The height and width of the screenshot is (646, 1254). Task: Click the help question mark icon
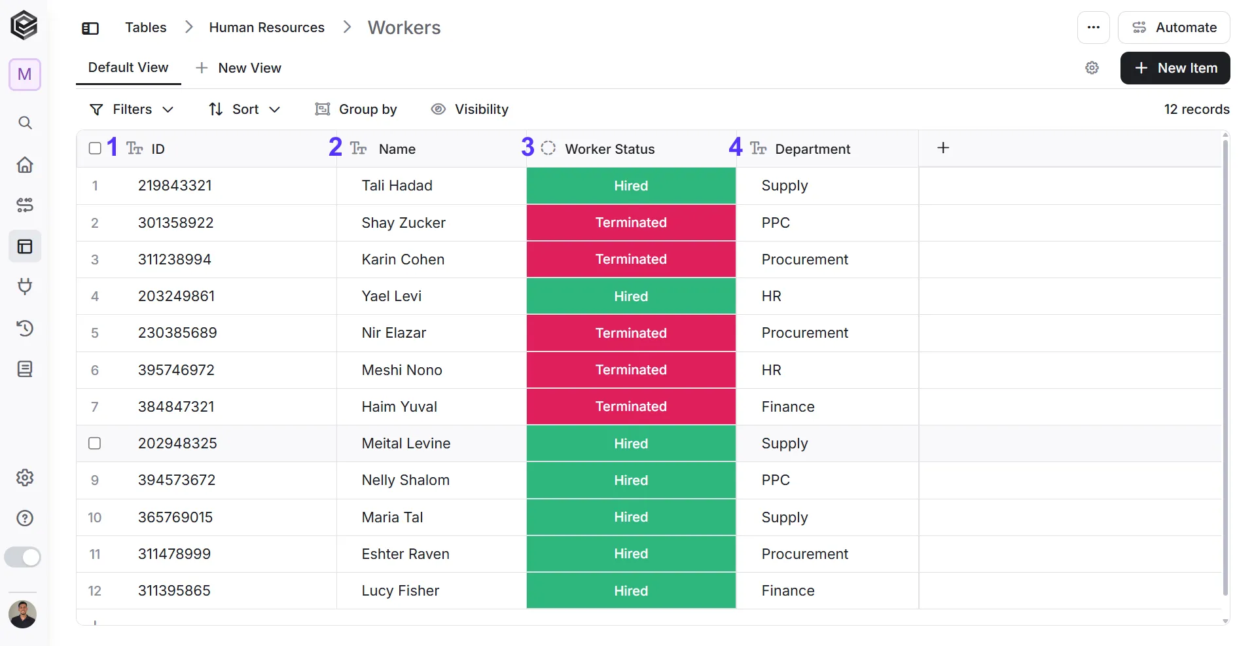(x=25, y=518)
